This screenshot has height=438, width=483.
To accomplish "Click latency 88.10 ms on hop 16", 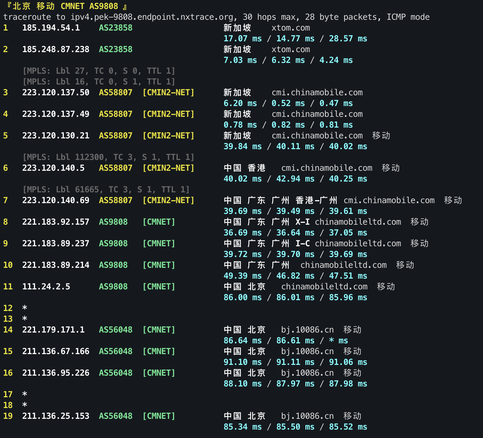I will click(x=243, y=384).
